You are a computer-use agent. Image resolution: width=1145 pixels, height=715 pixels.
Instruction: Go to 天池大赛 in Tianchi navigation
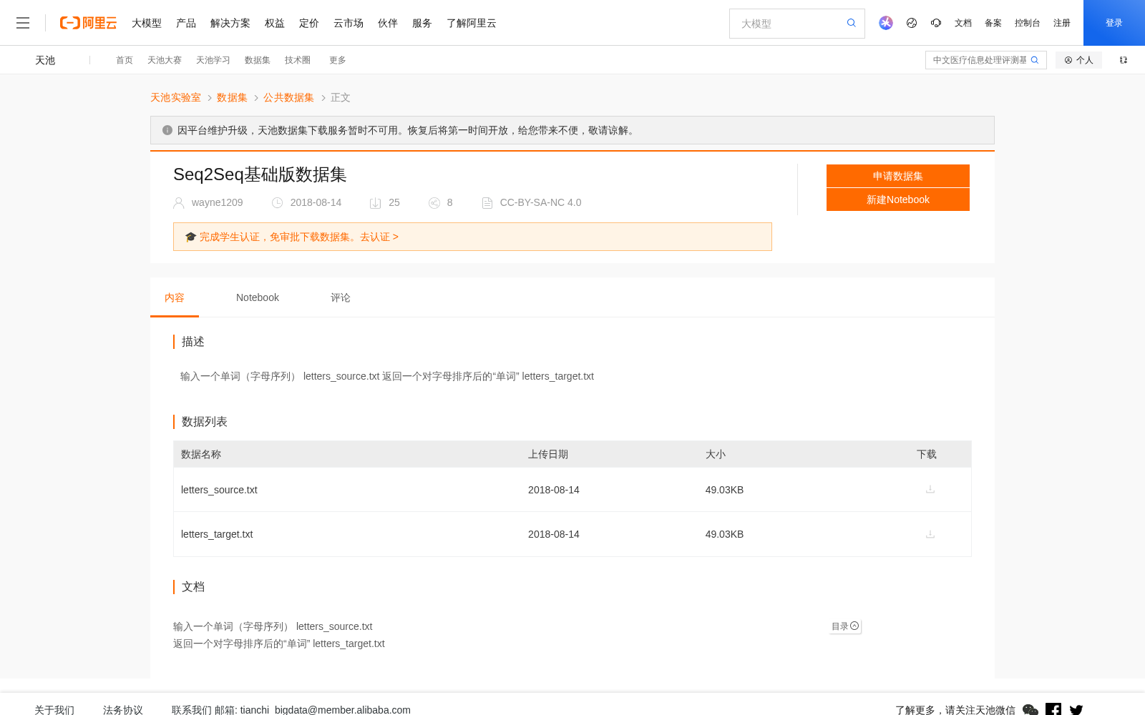[x=165, y=60]
